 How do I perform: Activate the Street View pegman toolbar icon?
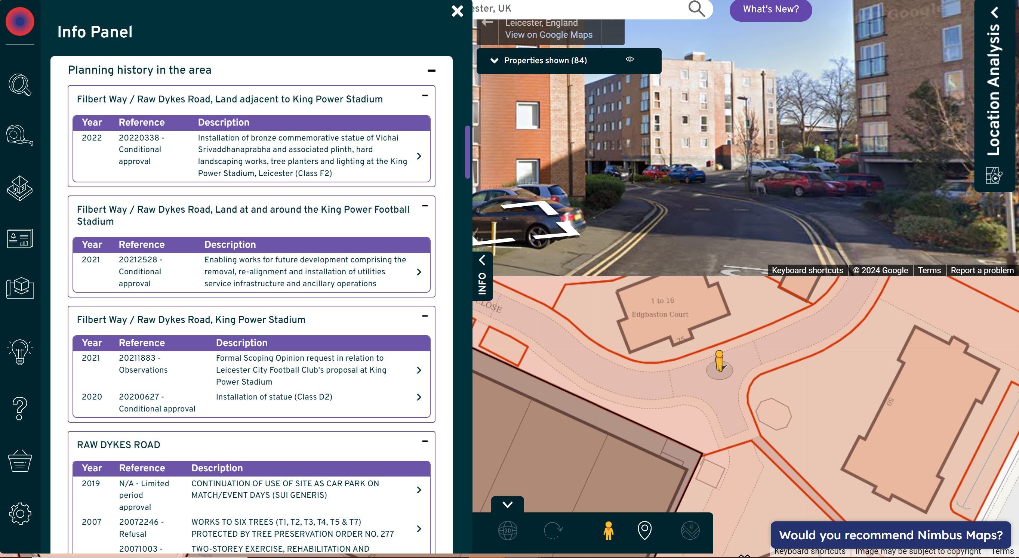pos(609,530)
